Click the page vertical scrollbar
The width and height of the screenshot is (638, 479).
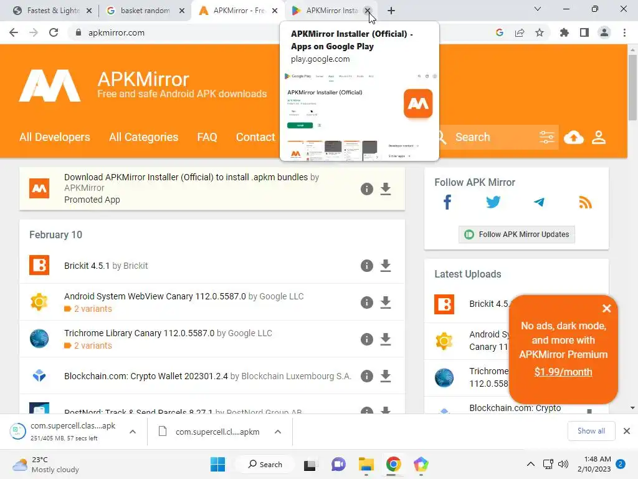pyautogui.click(x=632, y=87)
